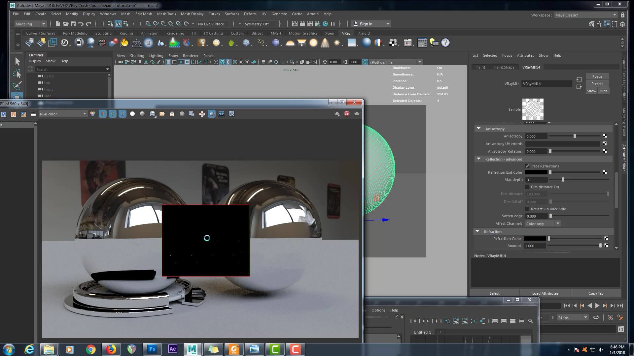Collapse the Anisotropy section

[x=478, y=129]
